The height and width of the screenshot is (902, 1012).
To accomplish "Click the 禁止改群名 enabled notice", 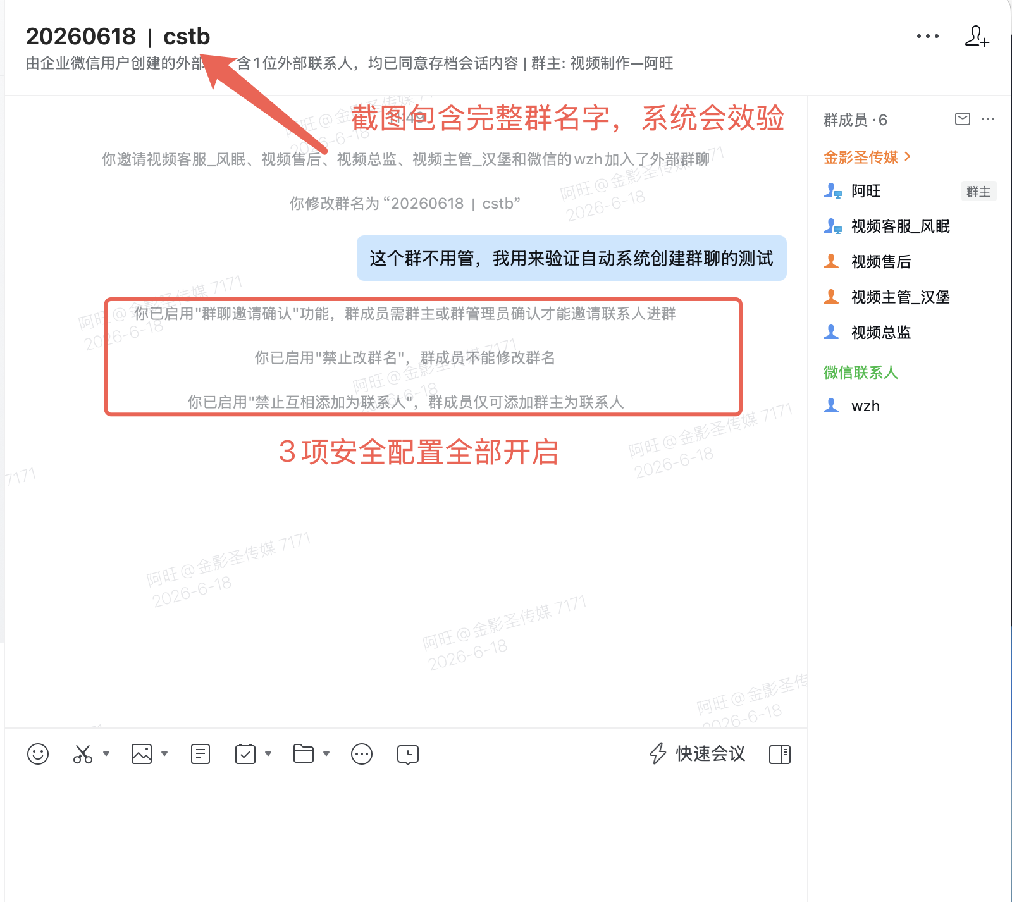I will (405, 358).
